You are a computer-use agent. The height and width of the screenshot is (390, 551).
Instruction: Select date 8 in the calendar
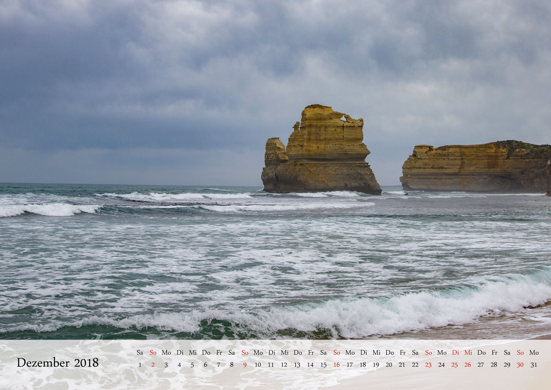[x=232, y=365]
